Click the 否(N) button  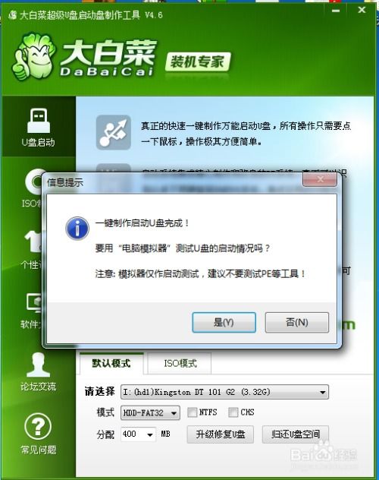click(x=297, y=322)
